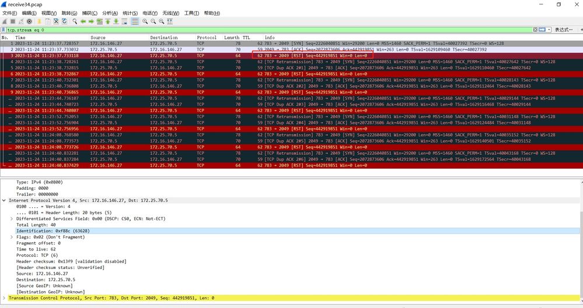
Task: Click the save capture file icon
Action: point(48,22)
